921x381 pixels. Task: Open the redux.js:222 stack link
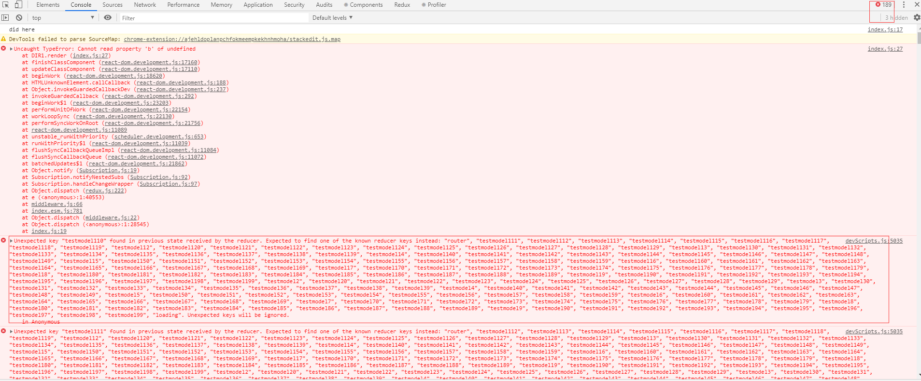click(105, 190)
